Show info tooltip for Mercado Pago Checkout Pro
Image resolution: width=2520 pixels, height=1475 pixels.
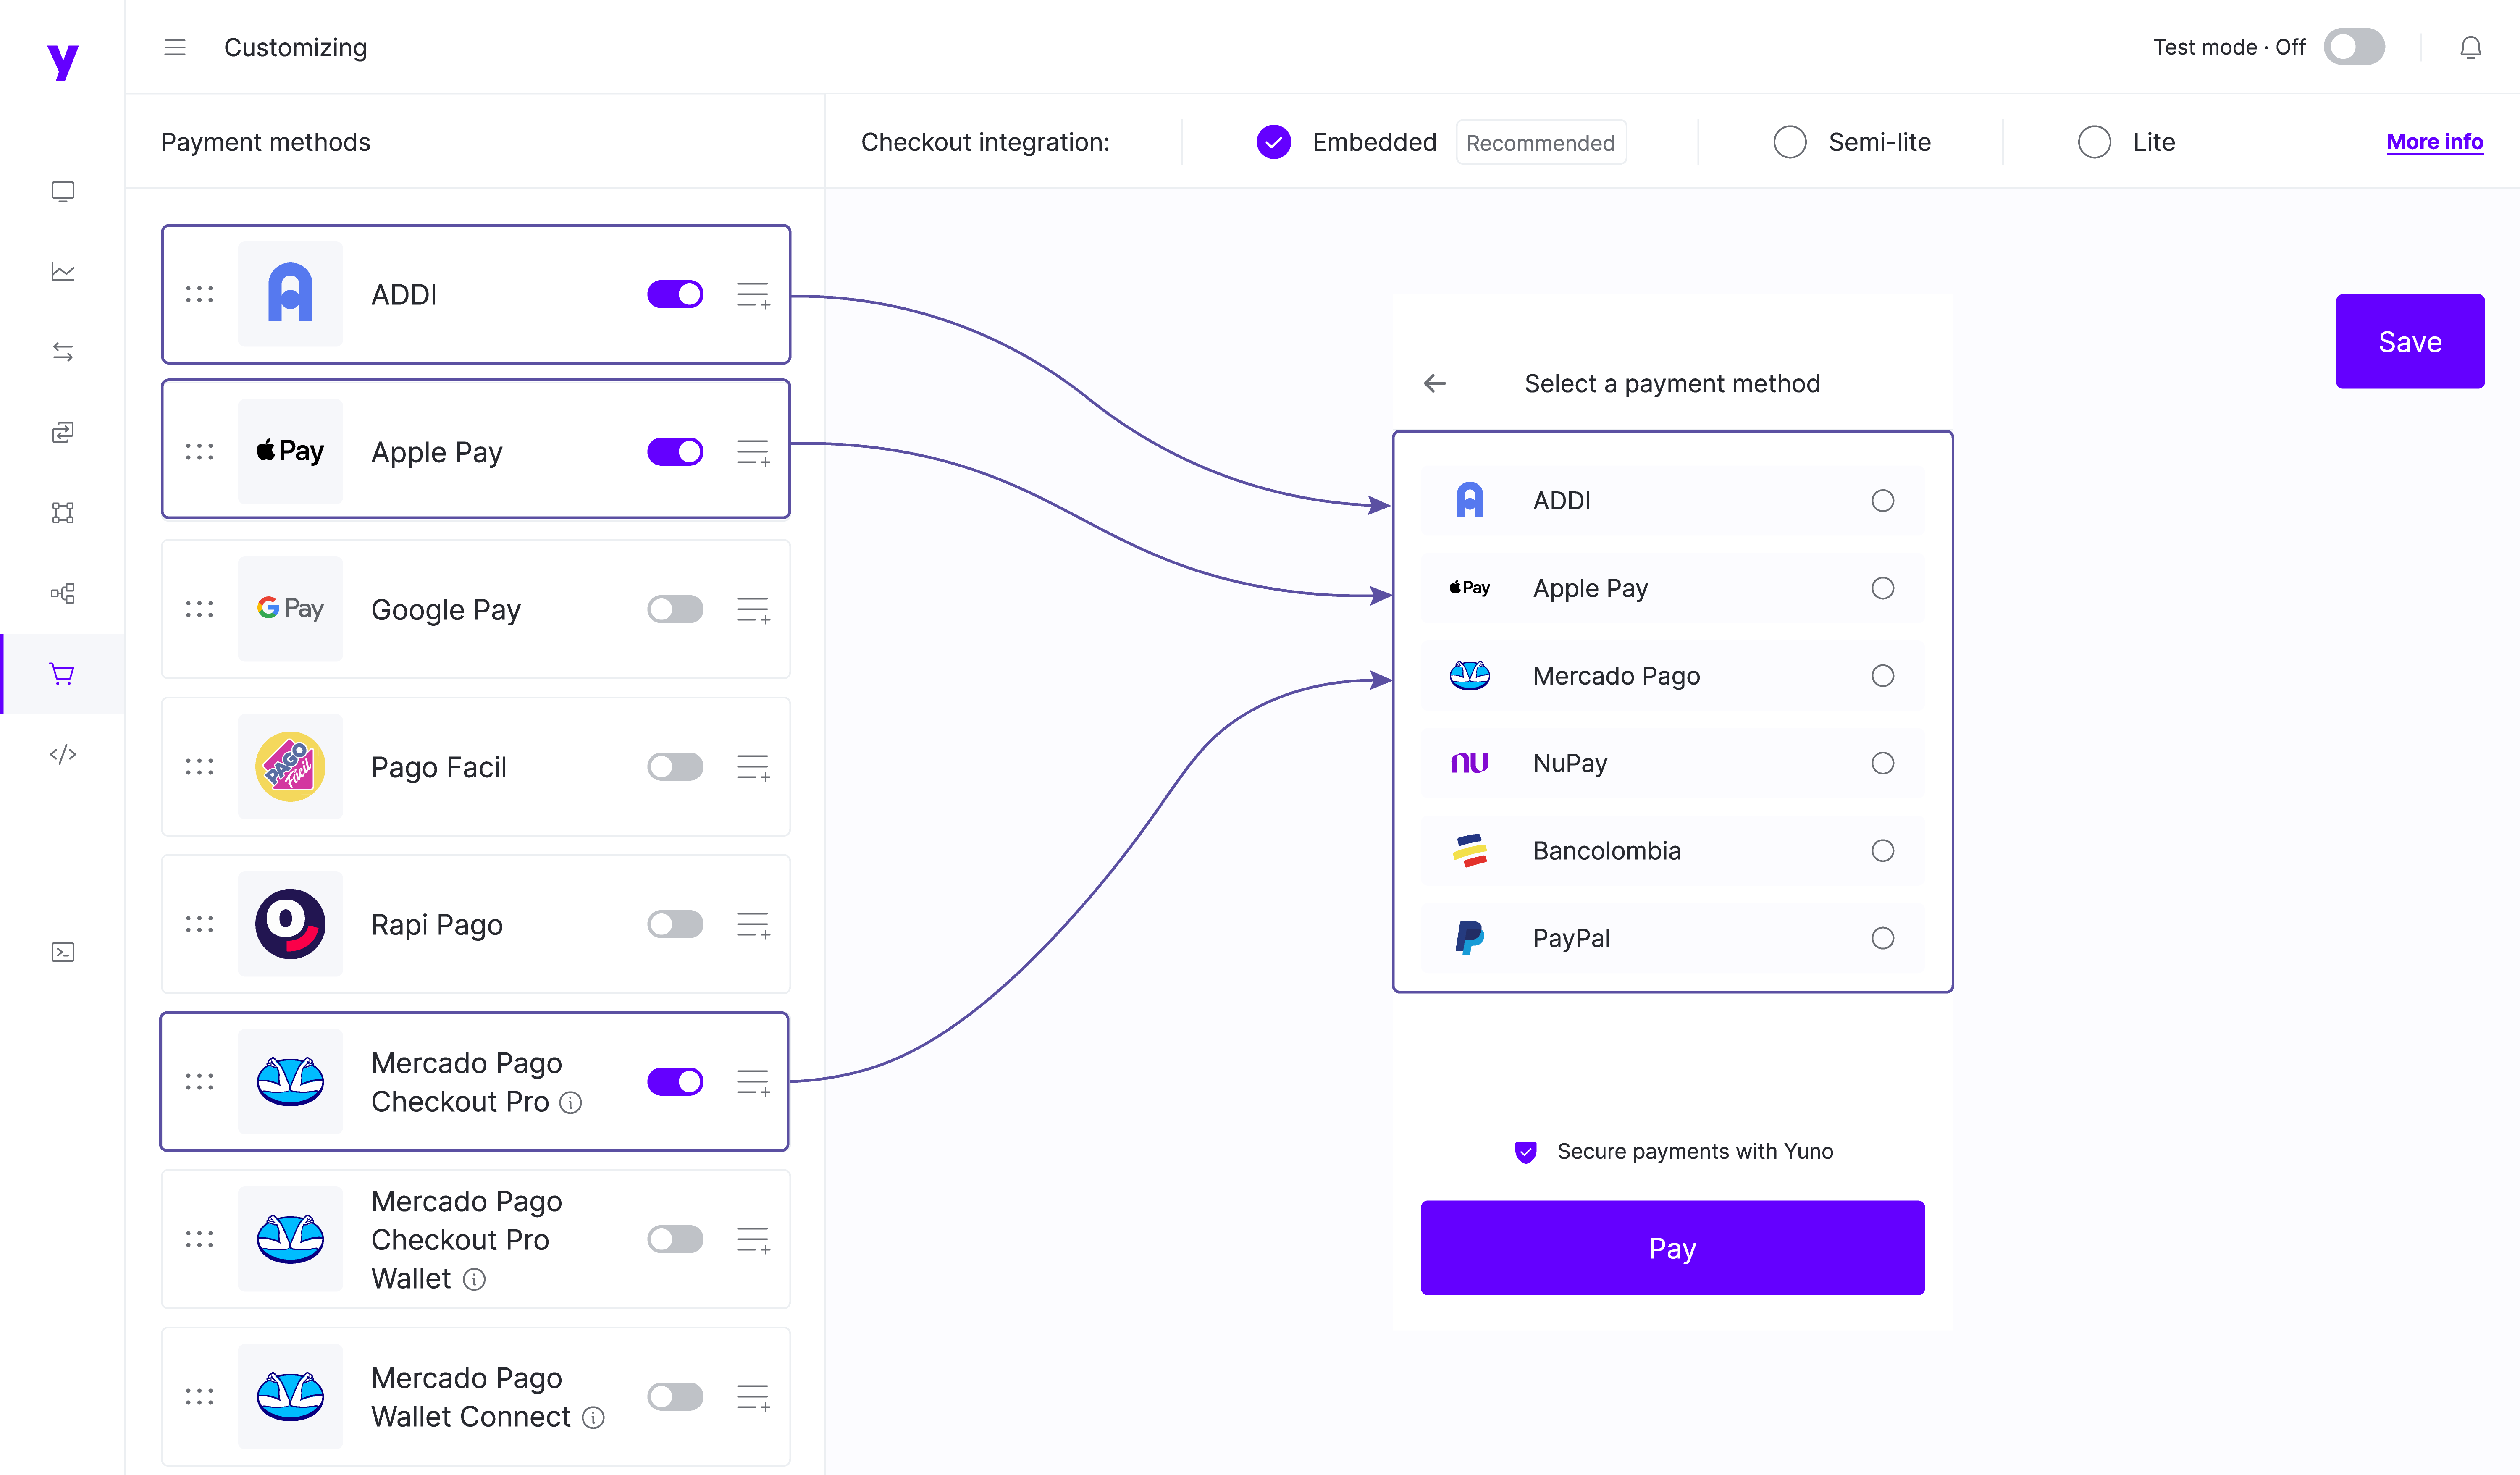(x=571, y=1103)
